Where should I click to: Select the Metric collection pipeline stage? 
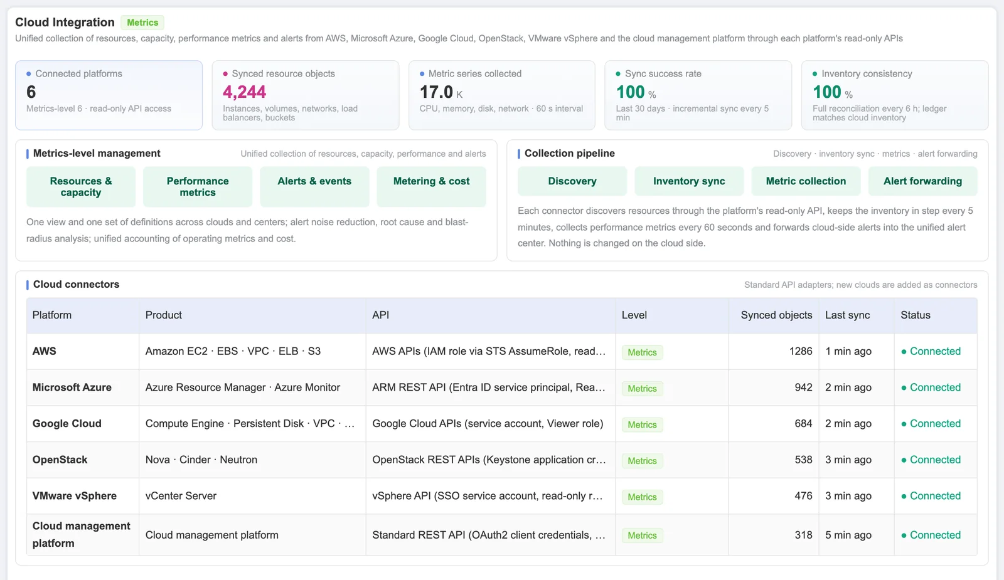point(806,181)
